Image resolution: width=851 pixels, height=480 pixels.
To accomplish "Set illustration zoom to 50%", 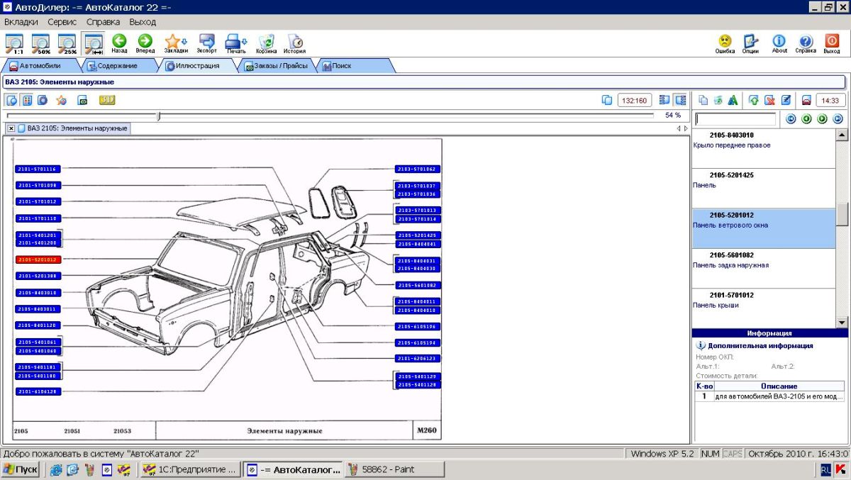I will point(40,43).
